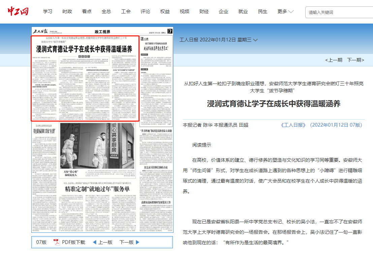Go to next issue via 下一期>
Screen dimensions: 373x254
point(355,60)
